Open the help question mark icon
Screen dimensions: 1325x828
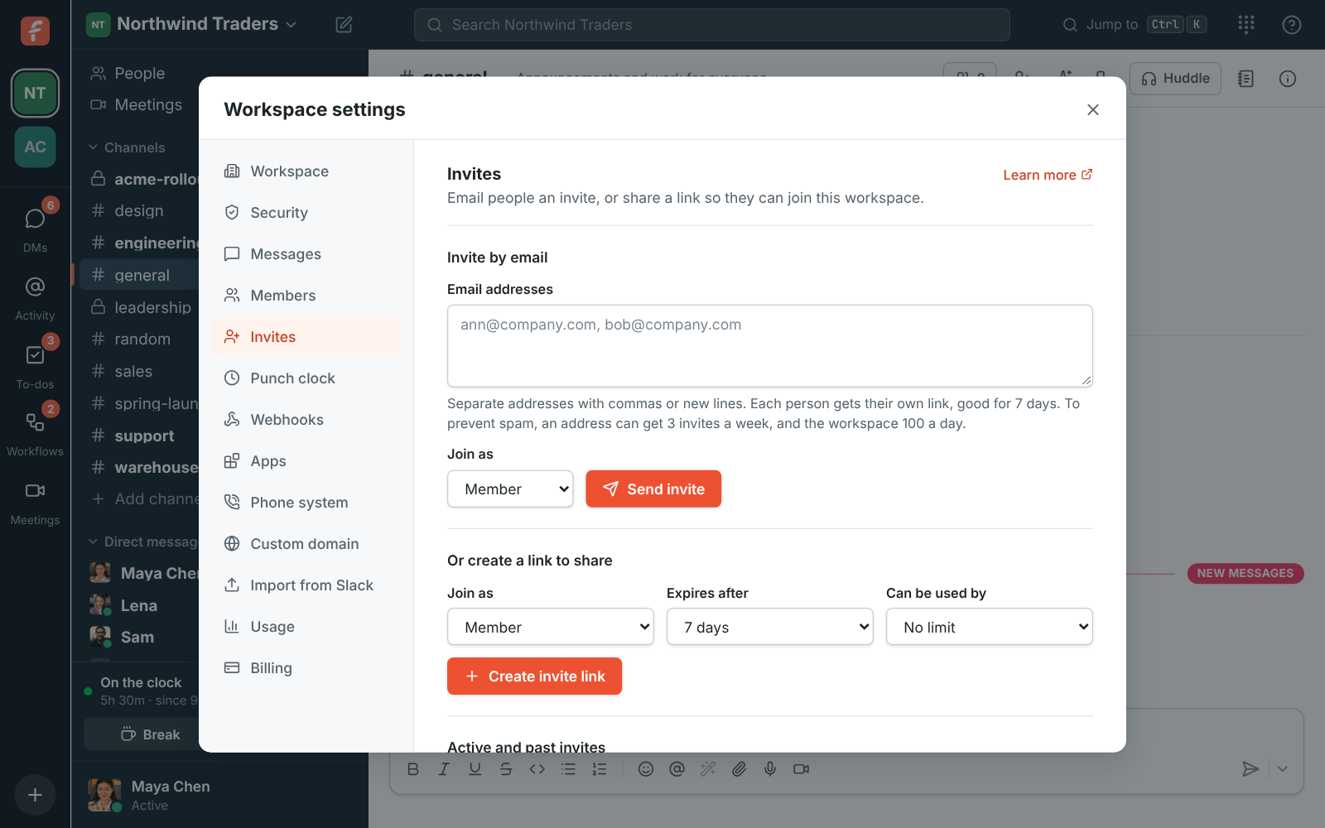pos(1292,25)
